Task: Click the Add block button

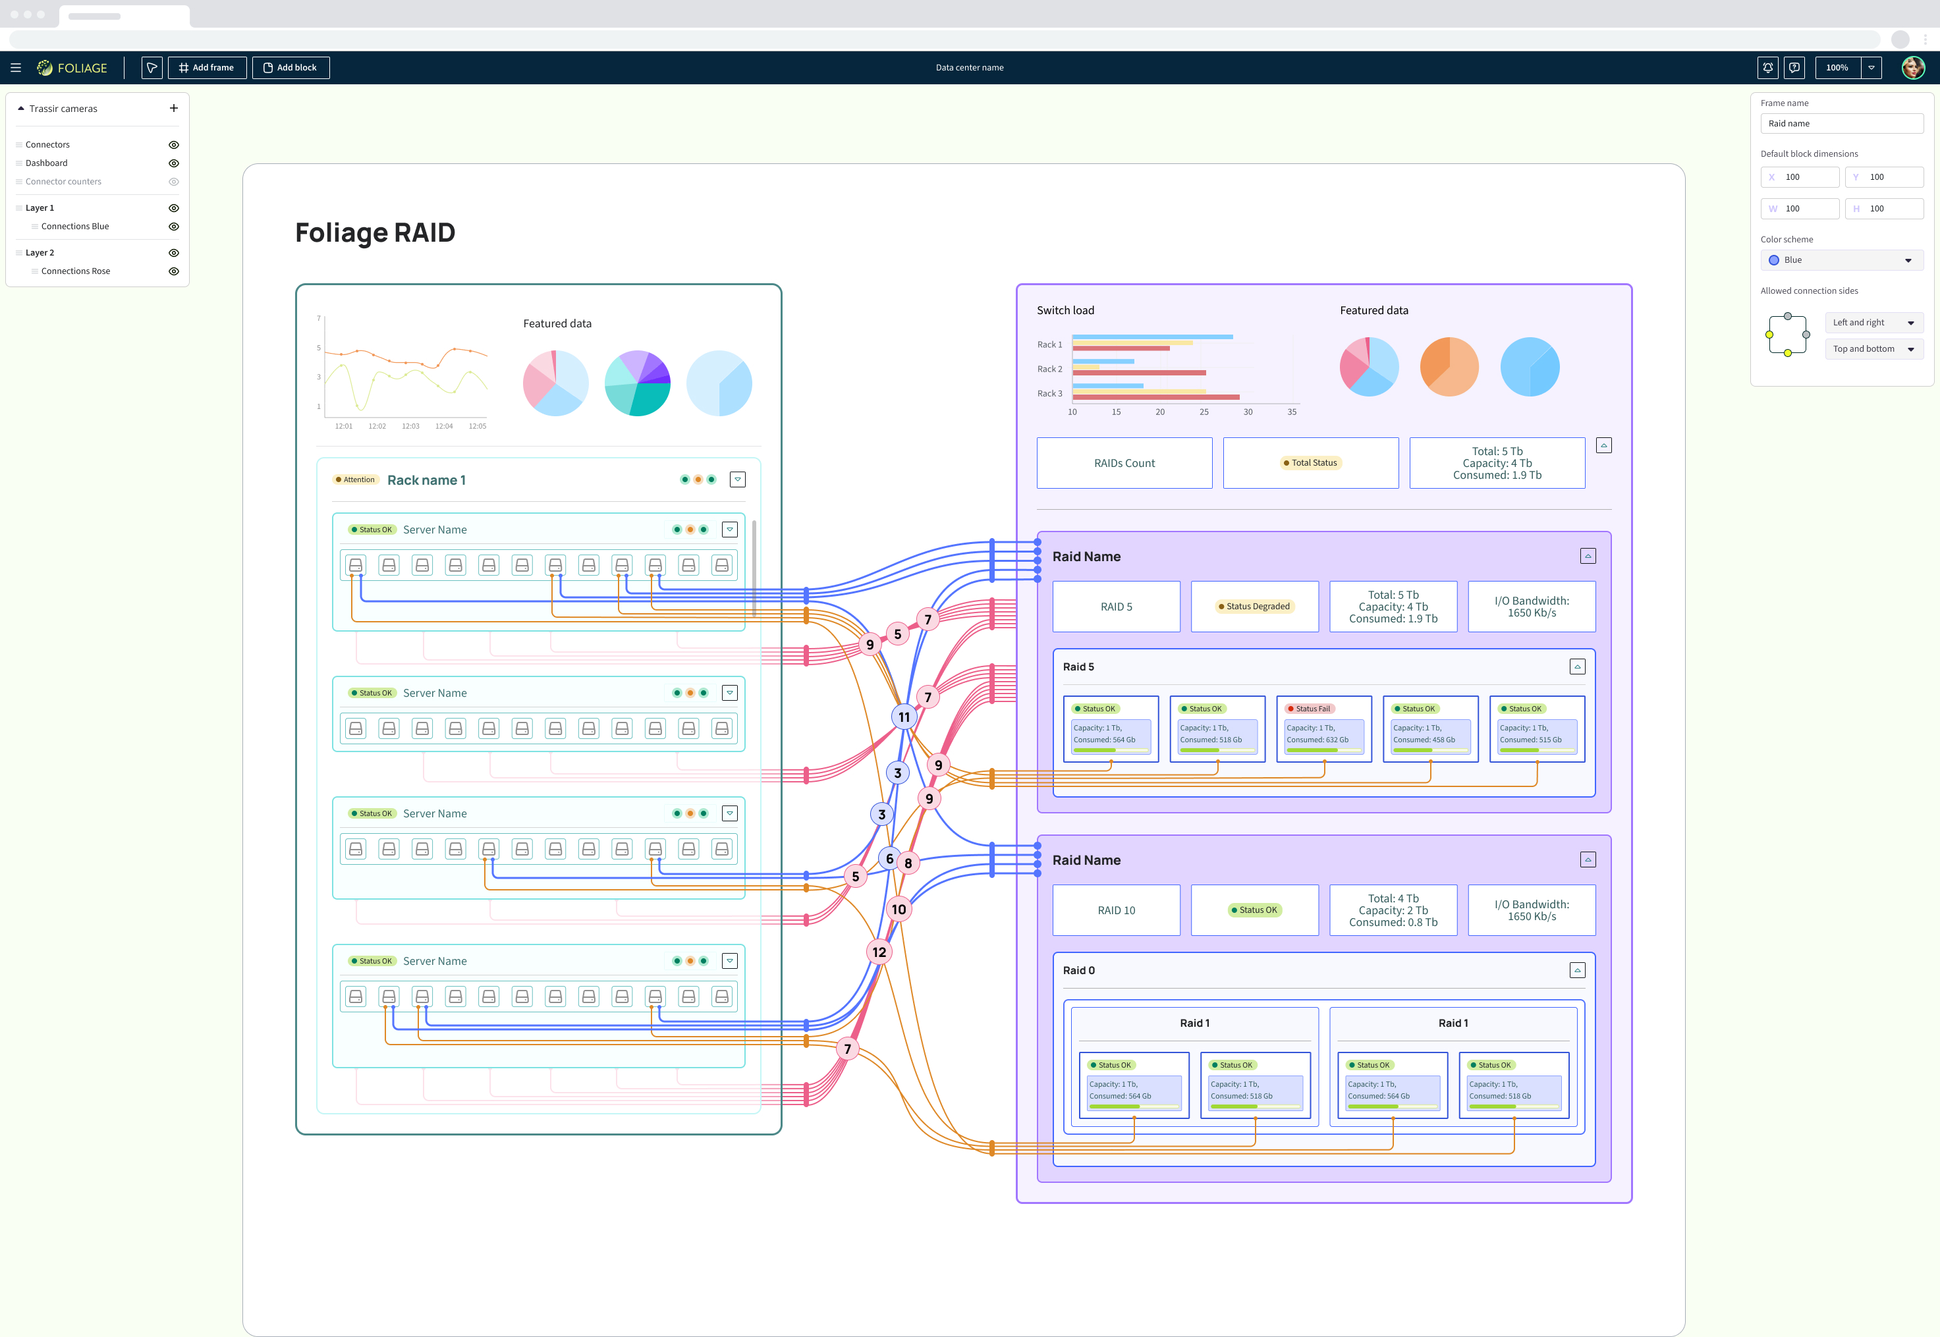Action: (x=291, y=68)
